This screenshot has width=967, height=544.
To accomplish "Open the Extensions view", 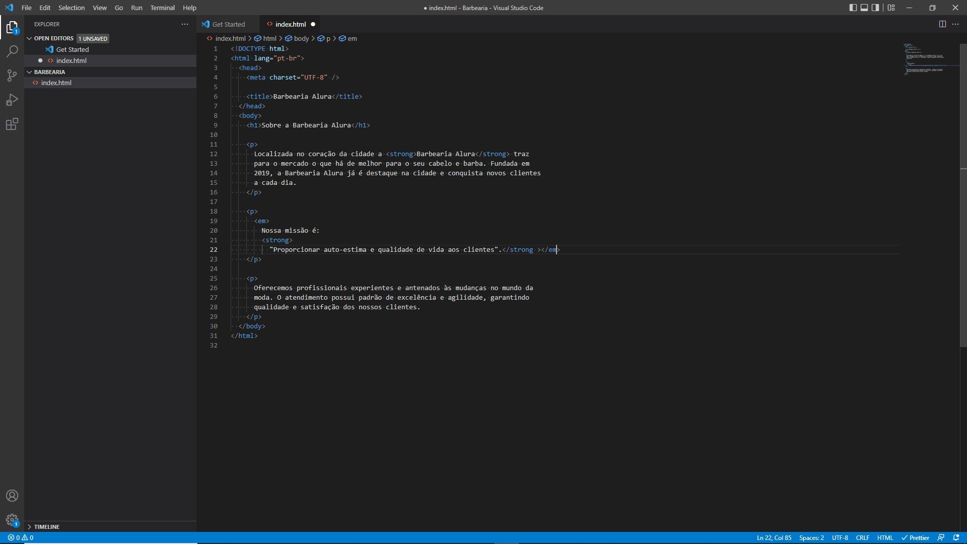I will click(x=12, y=124).
